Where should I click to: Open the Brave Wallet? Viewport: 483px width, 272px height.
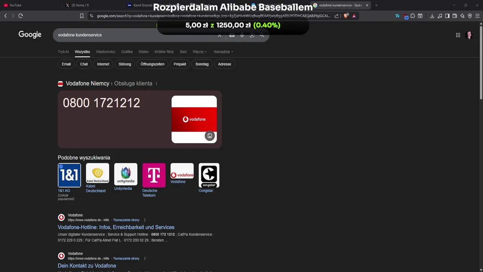(455, 16)
